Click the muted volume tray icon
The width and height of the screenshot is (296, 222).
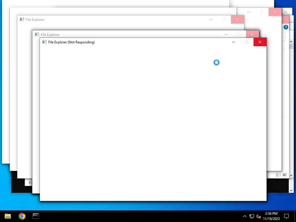tap(258, 216)
